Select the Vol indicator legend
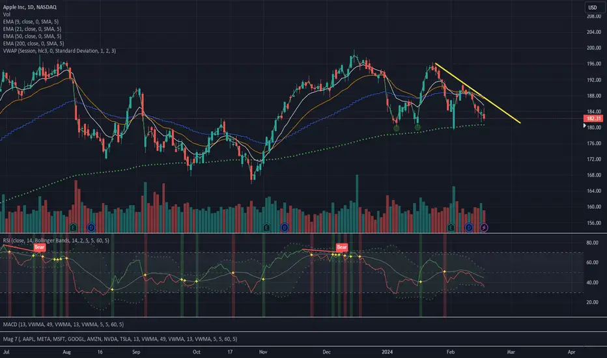Screen dimensions: 607x358 (x=6, y=13)
